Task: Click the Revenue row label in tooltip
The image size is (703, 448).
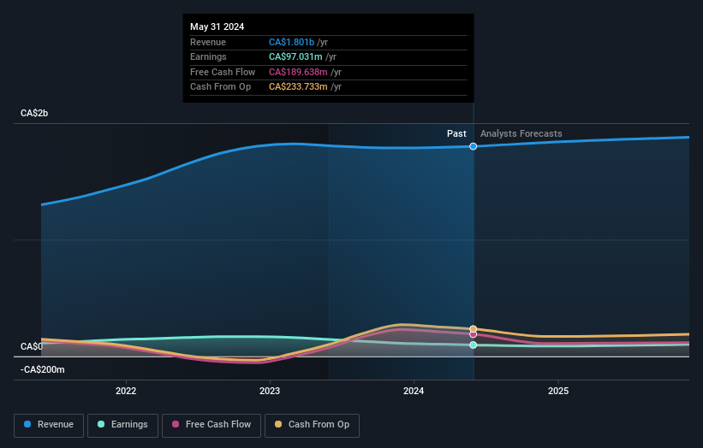Action: tap(208, 42)
